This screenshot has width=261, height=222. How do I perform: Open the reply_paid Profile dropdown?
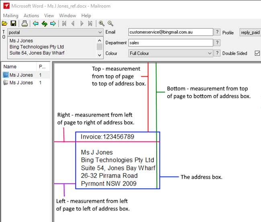pyautogui.click(x=250, y=32)
